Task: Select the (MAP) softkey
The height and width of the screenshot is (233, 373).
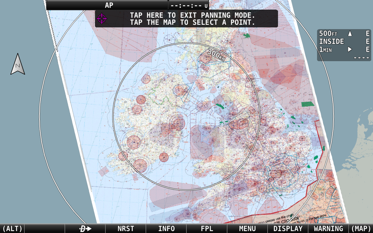Action: [361, 229]
